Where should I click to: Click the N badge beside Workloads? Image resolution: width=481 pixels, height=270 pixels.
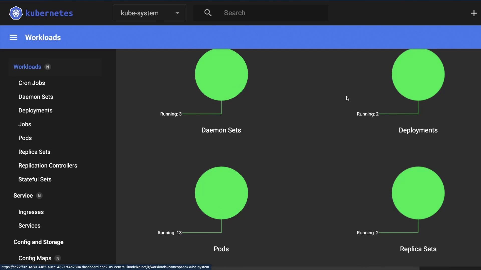tap(48, 67)
